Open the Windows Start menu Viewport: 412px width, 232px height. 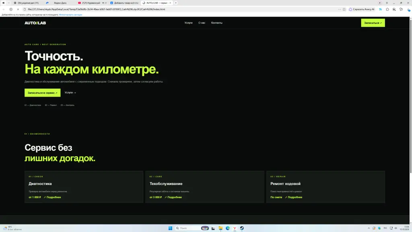pos(170,228)
